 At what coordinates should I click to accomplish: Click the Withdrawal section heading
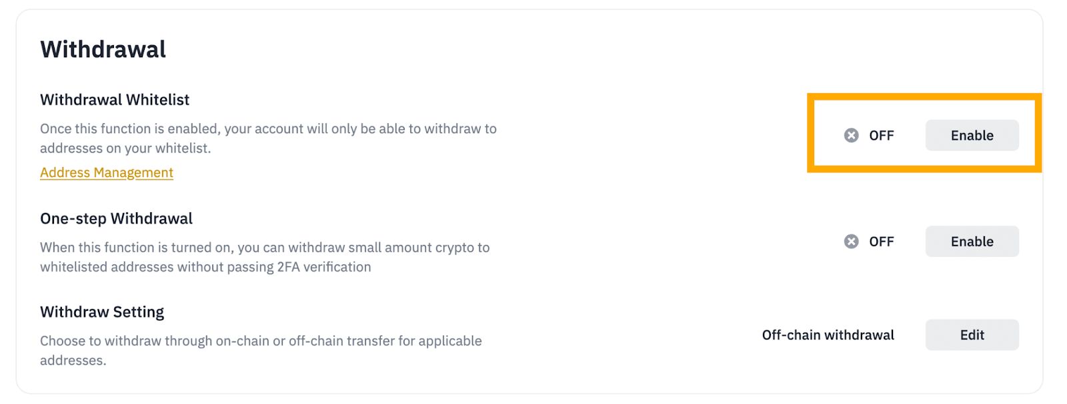(103, 50)
